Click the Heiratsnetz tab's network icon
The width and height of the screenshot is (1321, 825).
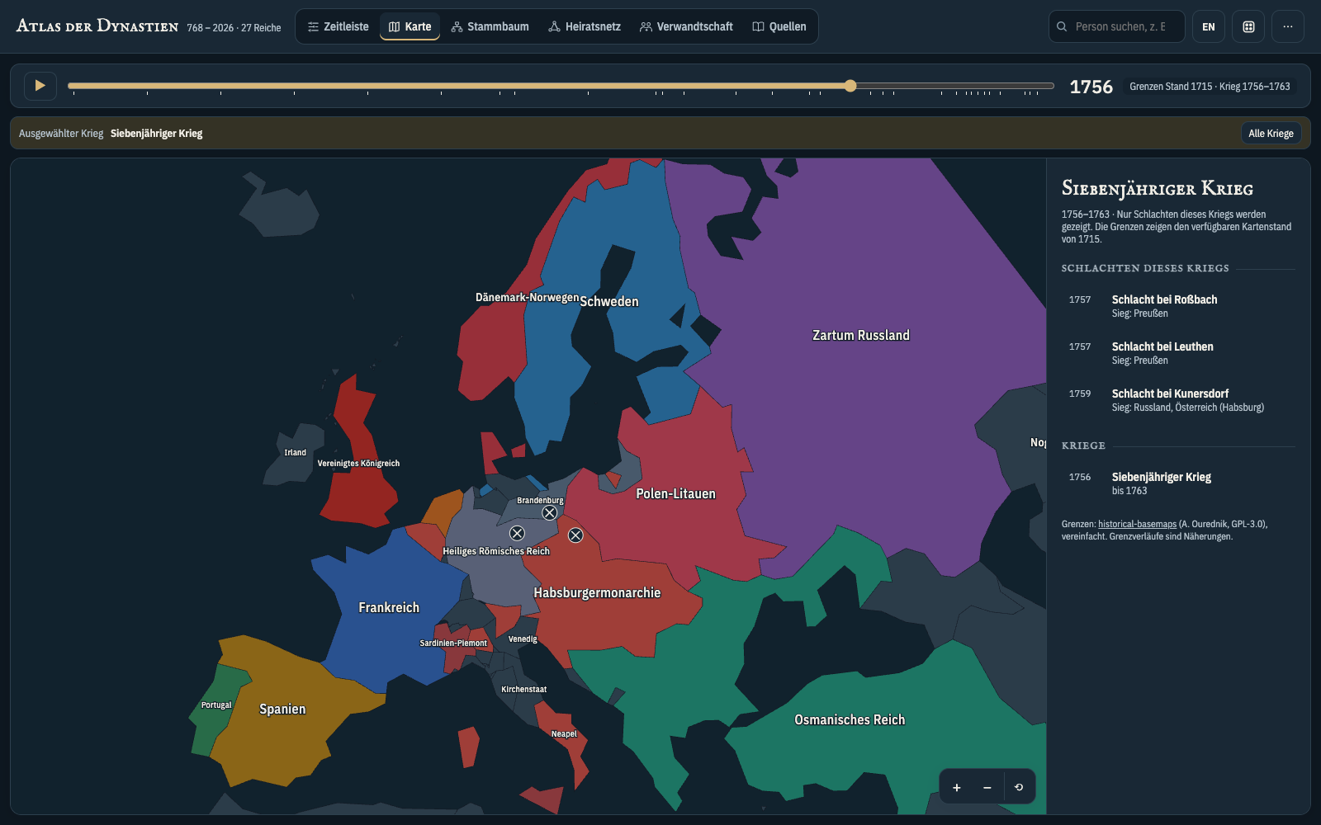[x=554, y=27]
